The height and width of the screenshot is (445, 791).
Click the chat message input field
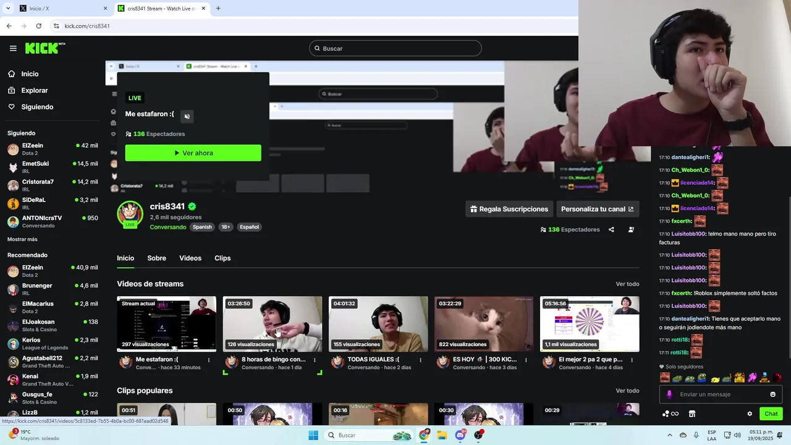click(721, 394)
